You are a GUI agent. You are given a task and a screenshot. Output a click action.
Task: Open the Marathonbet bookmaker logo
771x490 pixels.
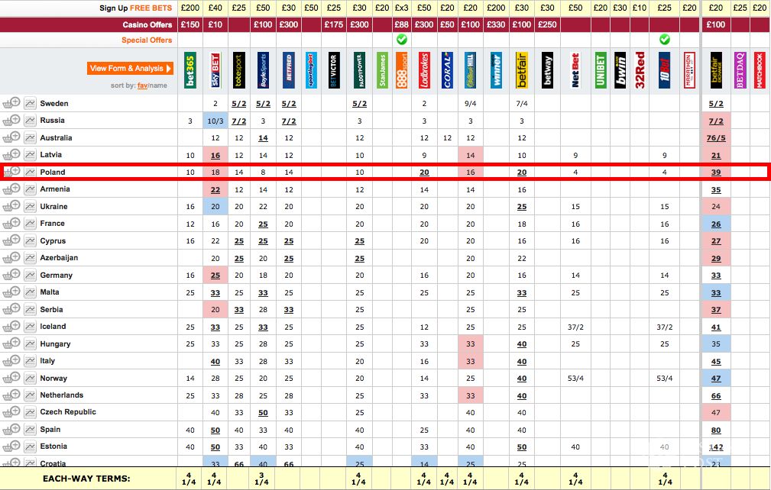click(689, 70)
